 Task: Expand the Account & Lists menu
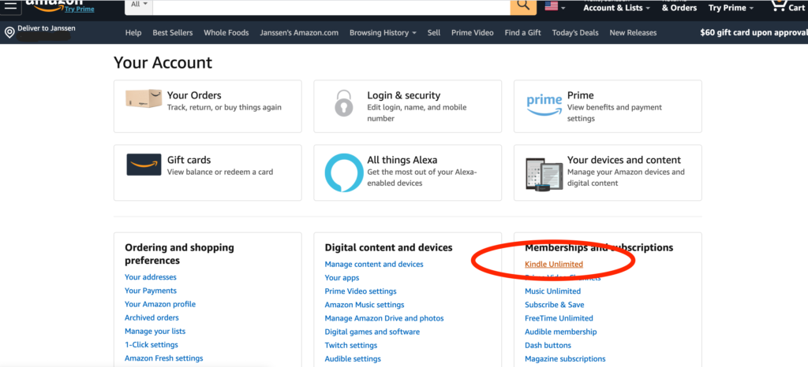(616, 8)
